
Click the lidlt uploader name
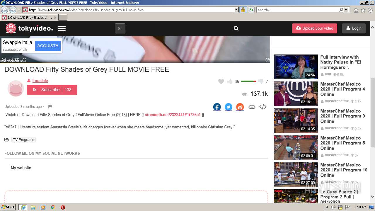328,74
